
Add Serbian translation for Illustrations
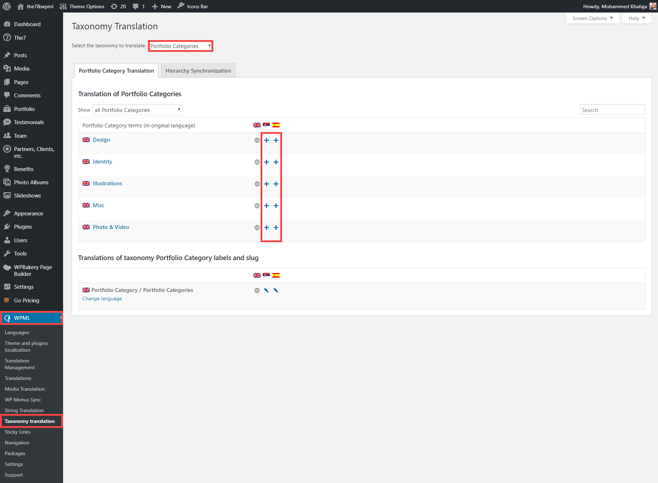(x=266, y=184)
